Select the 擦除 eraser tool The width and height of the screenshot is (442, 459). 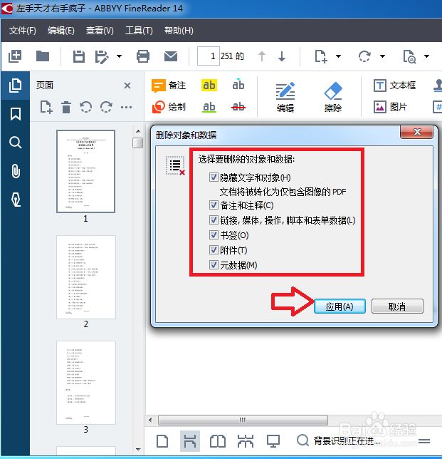333,98
